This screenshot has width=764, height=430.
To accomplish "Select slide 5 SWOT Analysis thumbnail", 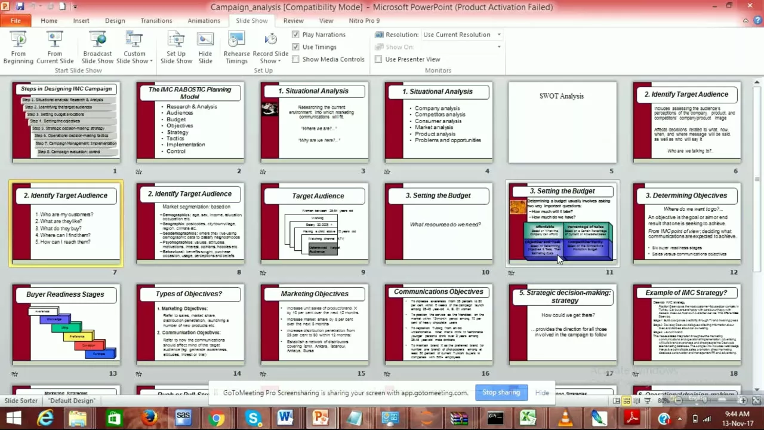I will [x=562, y=122].
